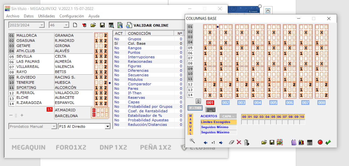Open the 2023/2024 season dropdown
The image size is (349, 166).
41,25
